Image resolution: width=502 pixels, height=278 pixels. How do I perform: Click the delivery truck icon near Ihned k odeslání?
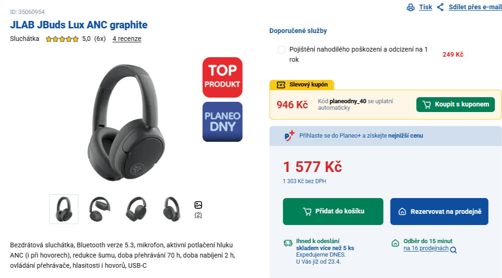point(287,243)
